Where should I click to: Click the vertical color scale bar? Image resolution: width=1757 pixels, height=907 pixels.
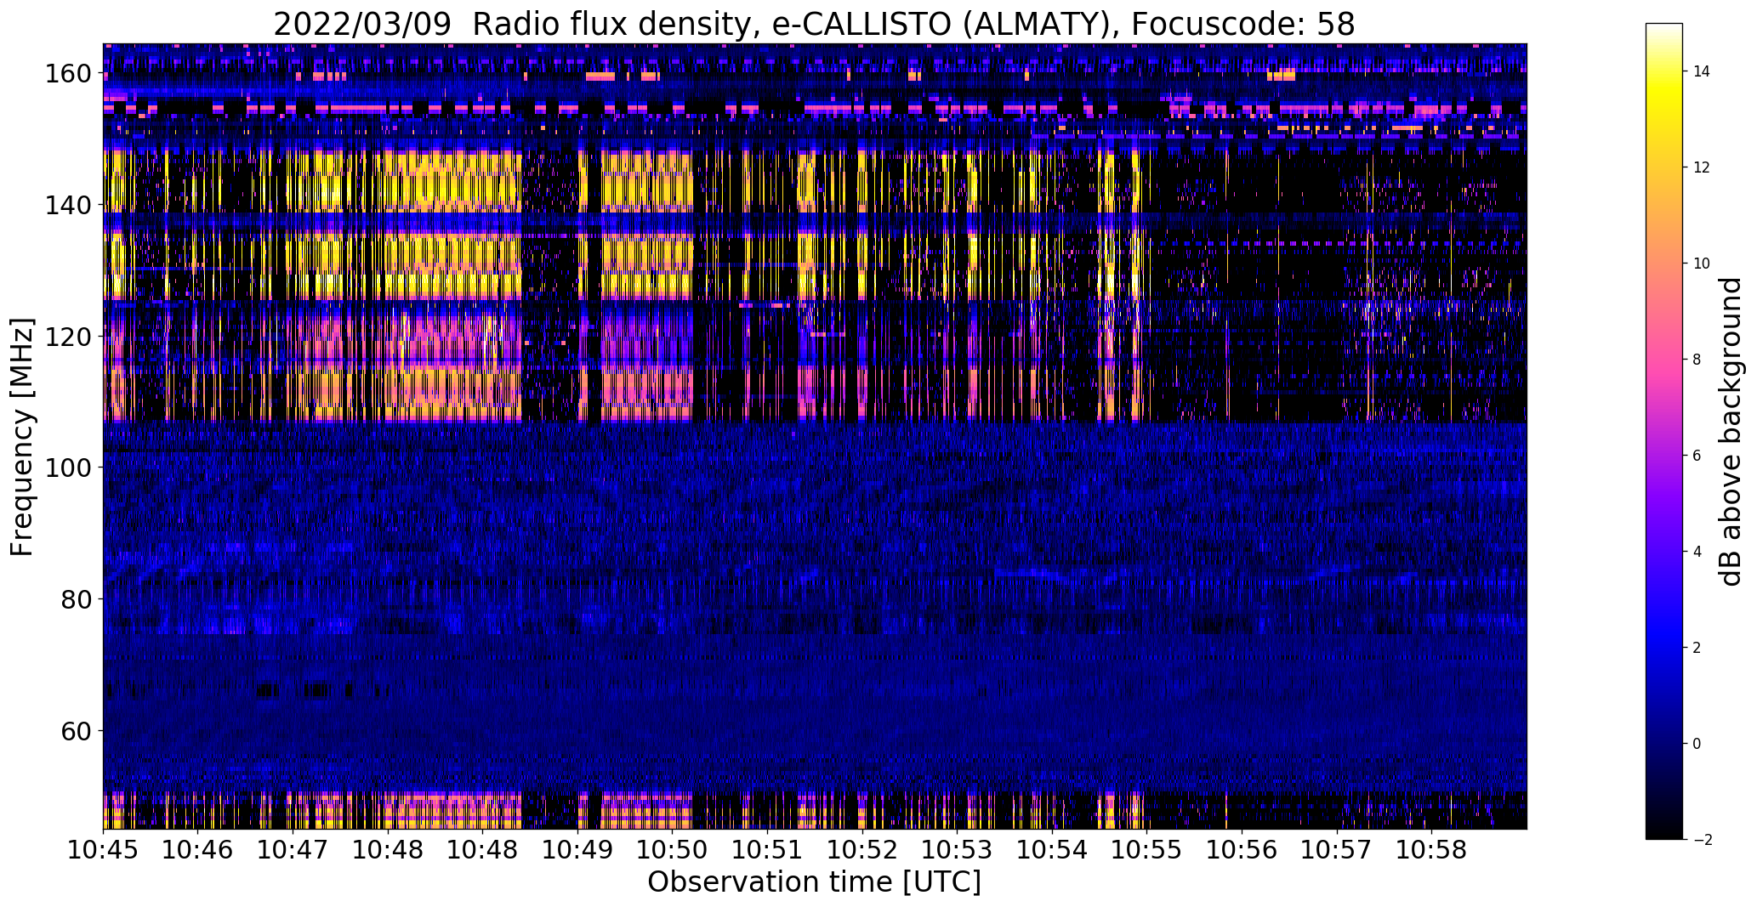tap(1664, 431)
